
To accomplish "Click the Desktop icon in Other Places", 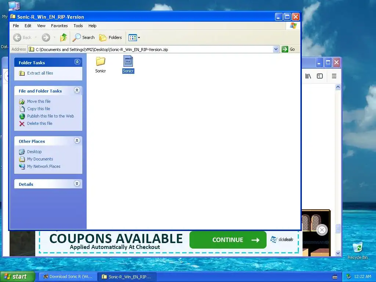I will pos(22,152).
